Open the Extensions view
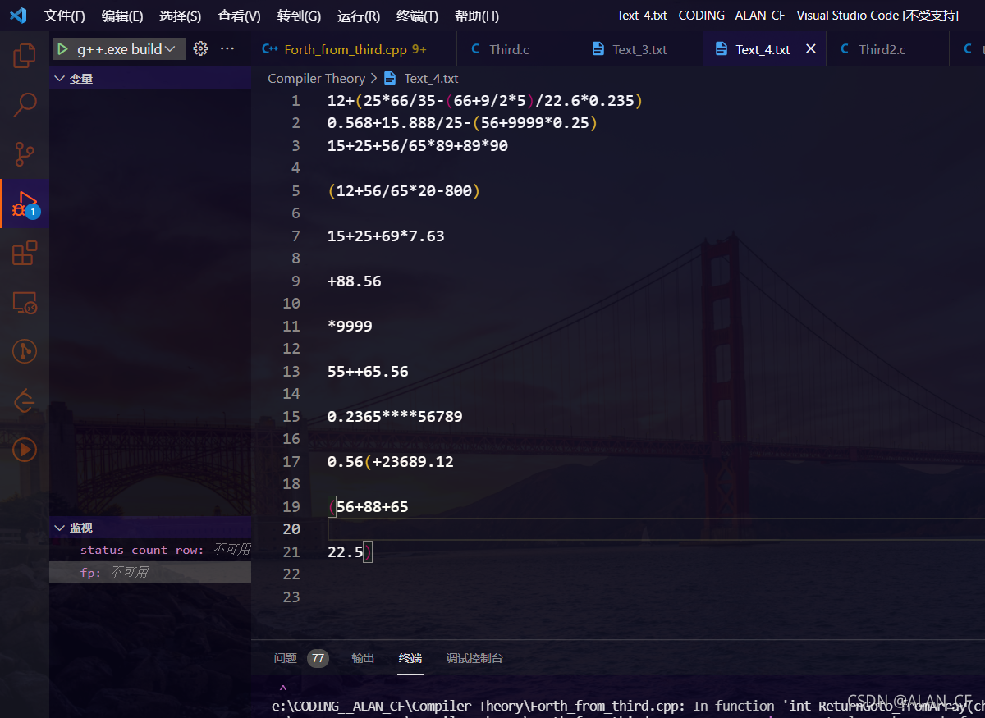The height and width of the screenshot is (718, 985). (25, 253)
